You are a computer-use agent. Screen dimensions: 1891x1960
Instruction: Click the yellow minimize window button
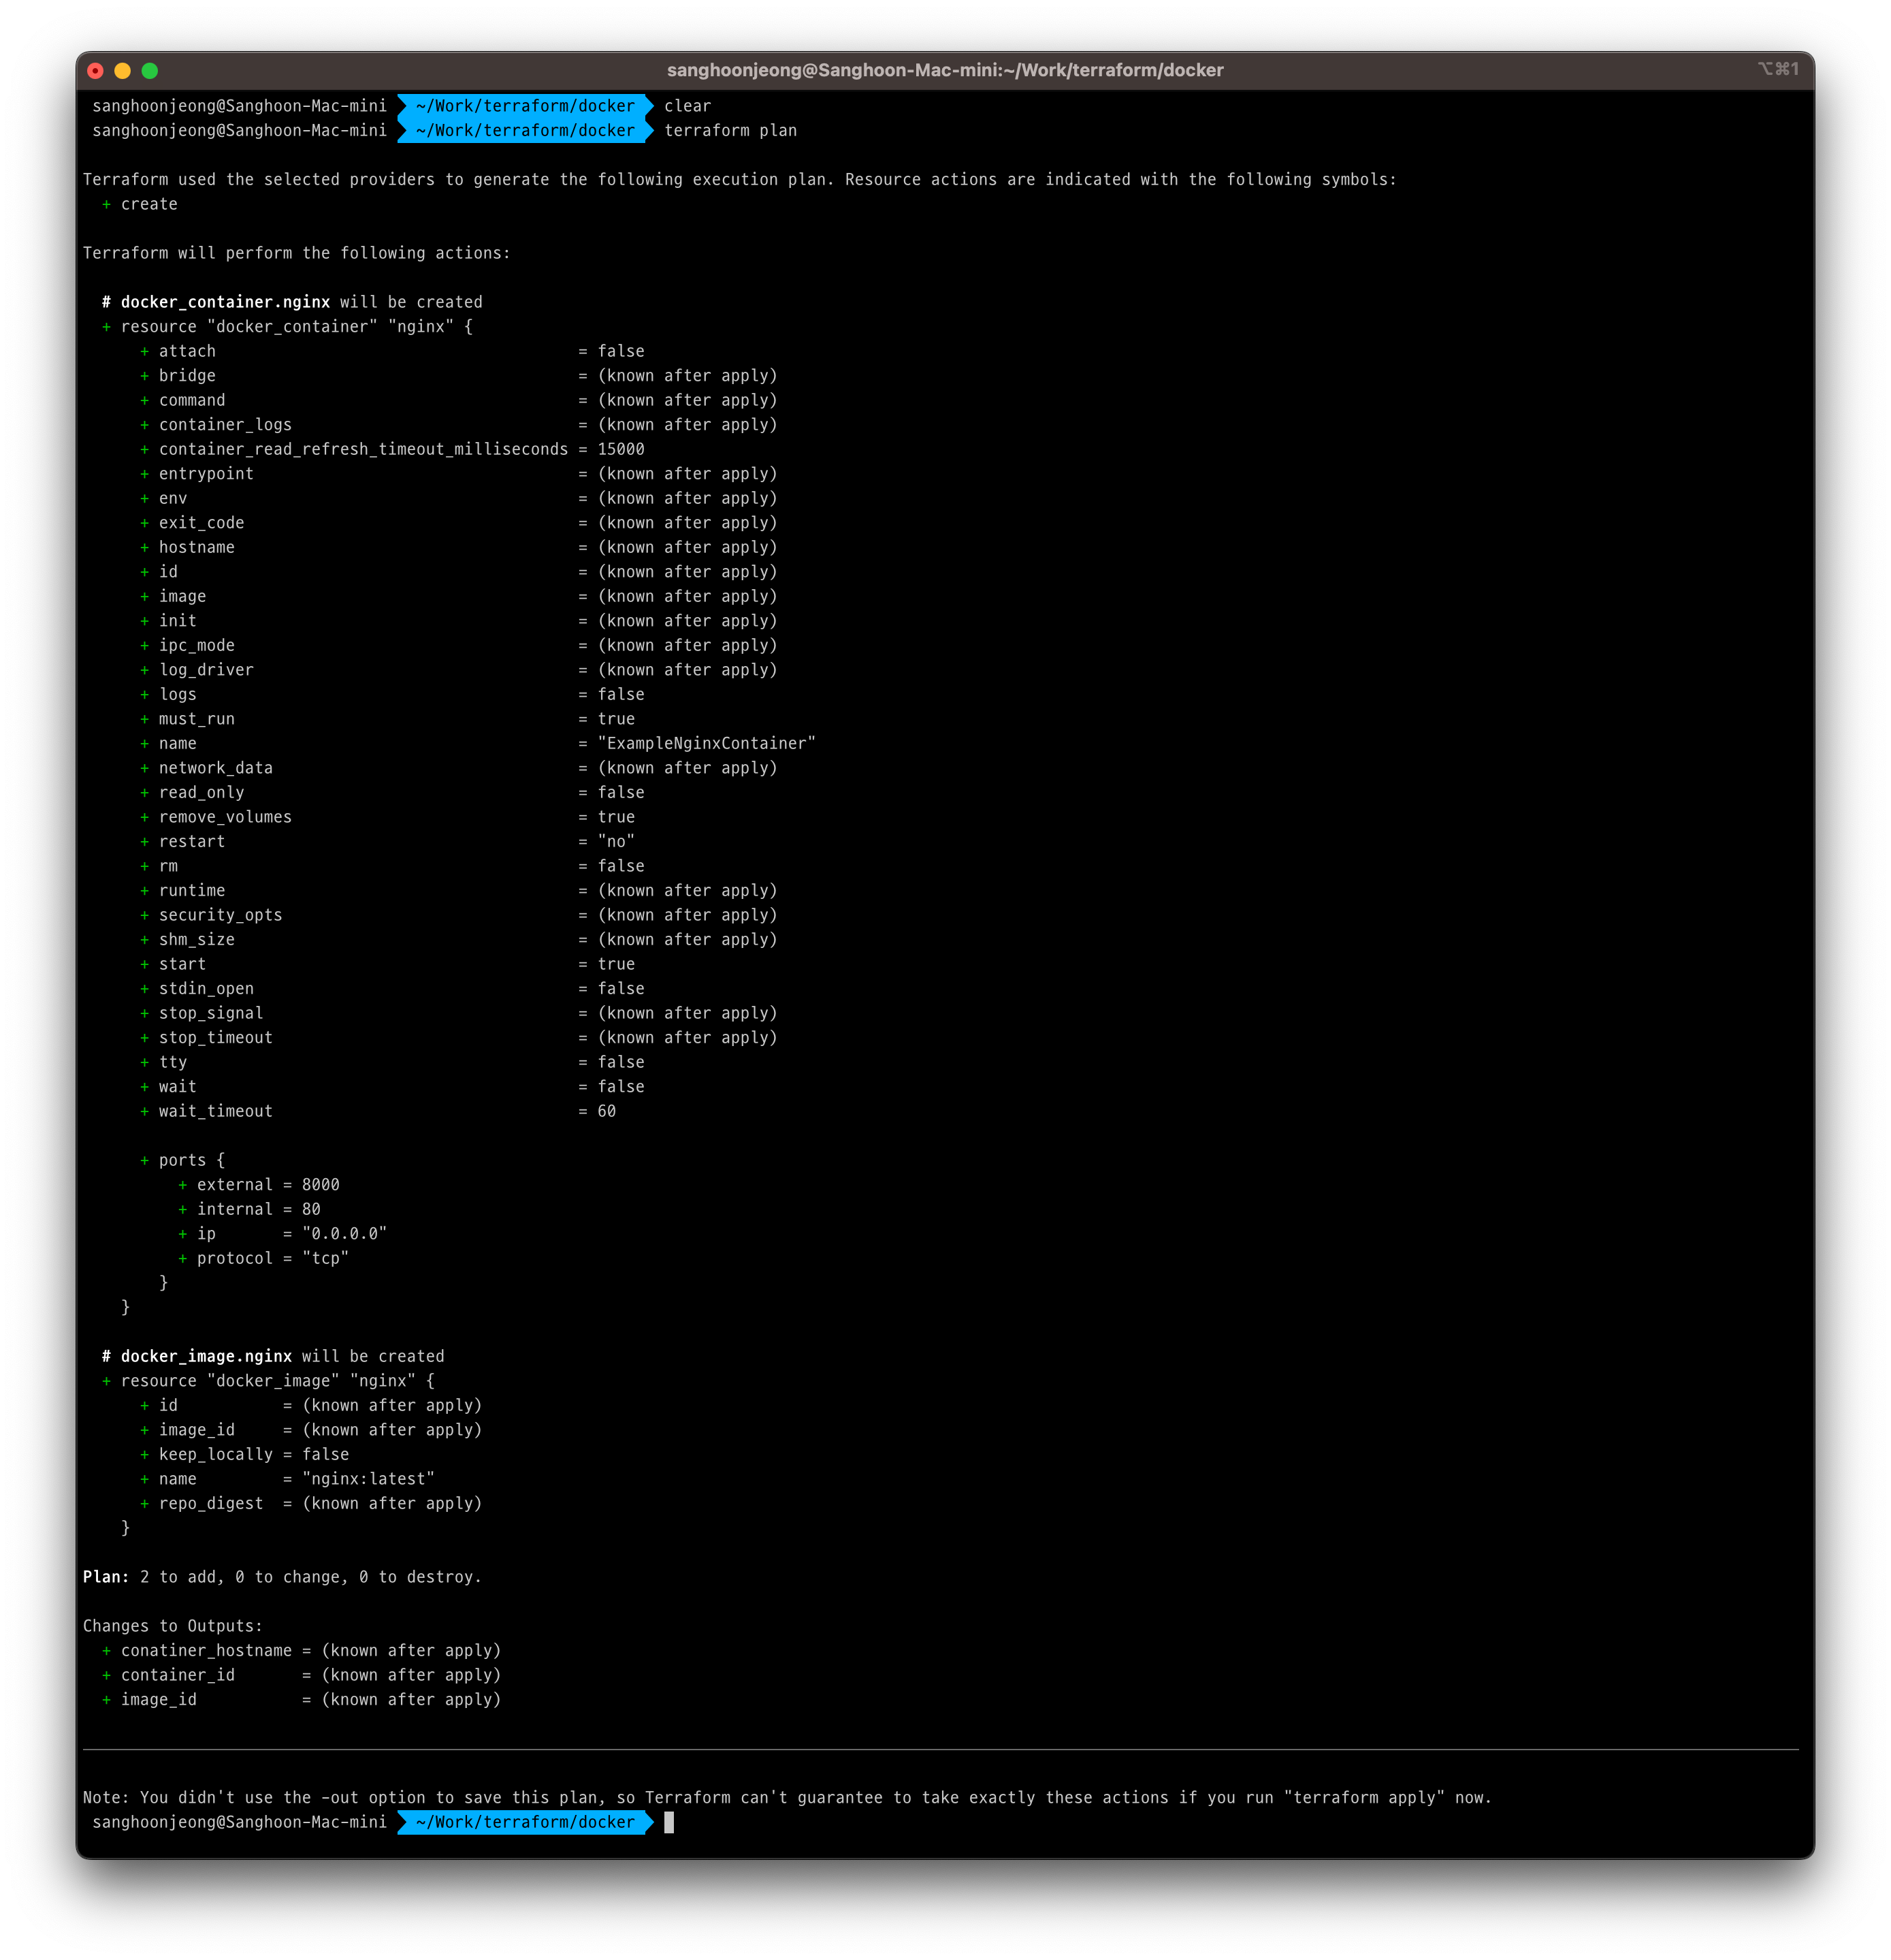(123, 71)
